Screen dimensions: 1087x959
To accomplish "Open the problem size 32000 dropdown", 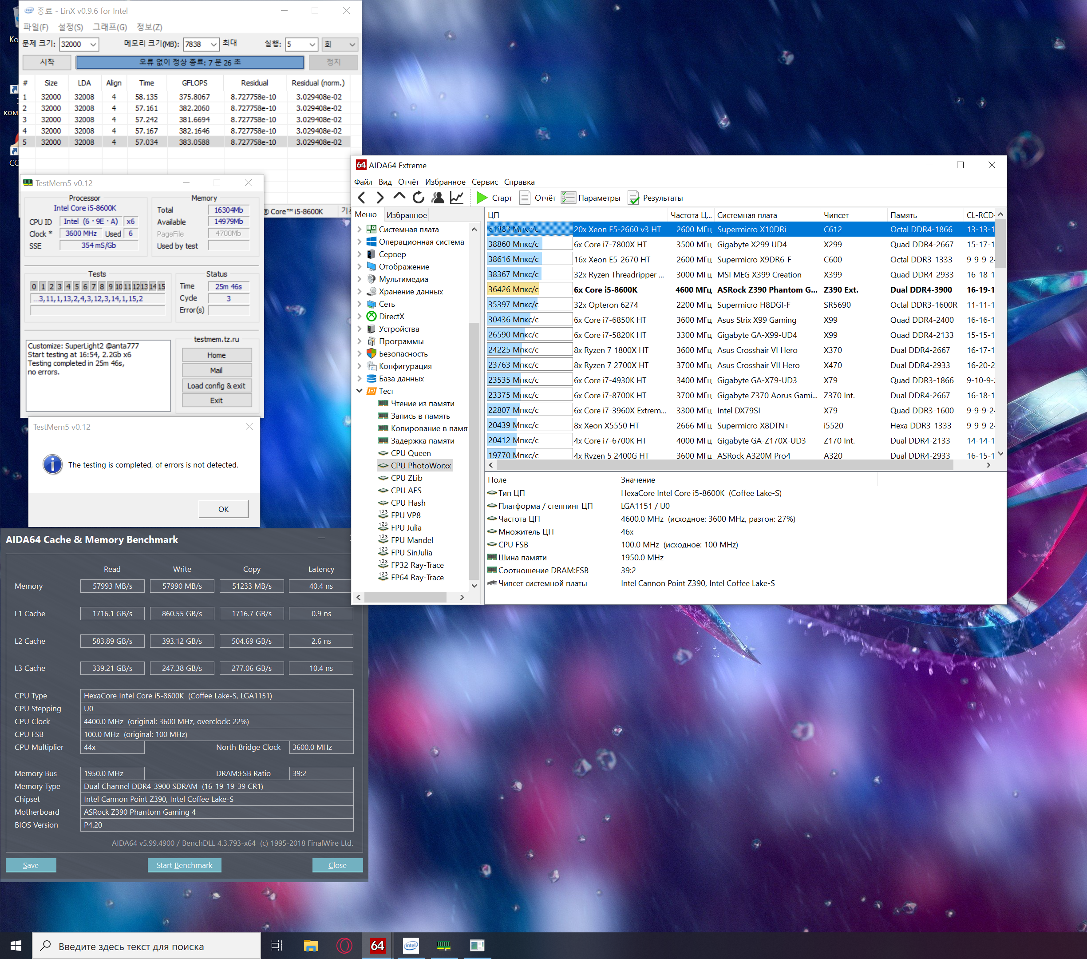I will pyautogui.click(x=93, y=45).
